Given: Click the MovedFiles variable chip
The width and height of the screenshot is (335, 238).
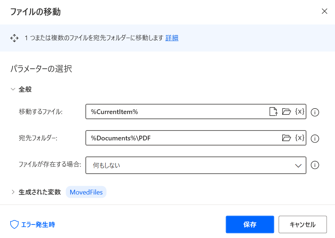Looking at the screenshot, I should tap(86, 192).
